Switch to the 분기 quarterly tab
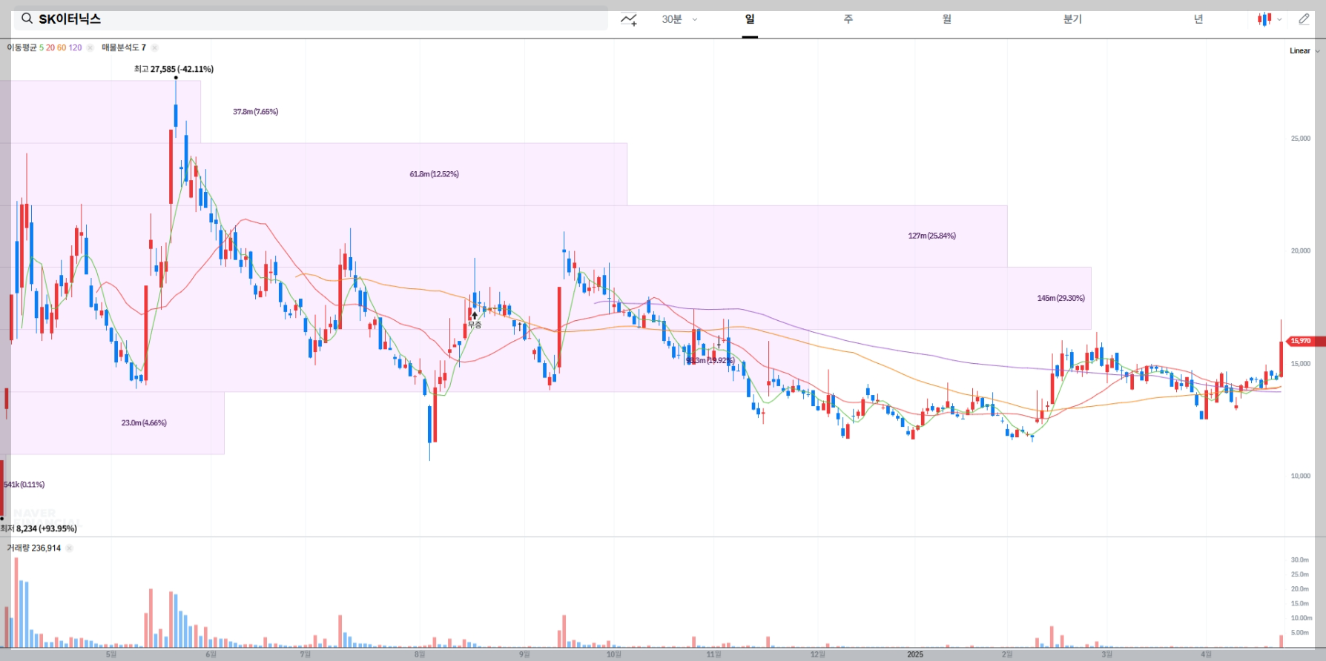 tap(1072, 19)
